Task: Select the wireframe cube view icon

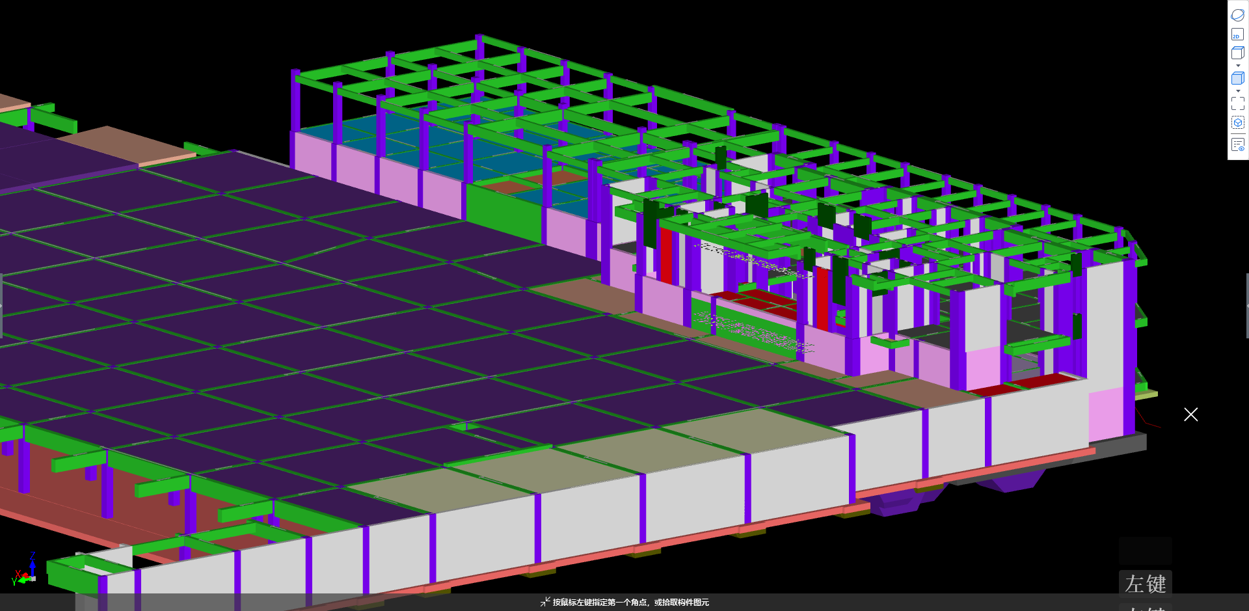Action: (1237, 53)
